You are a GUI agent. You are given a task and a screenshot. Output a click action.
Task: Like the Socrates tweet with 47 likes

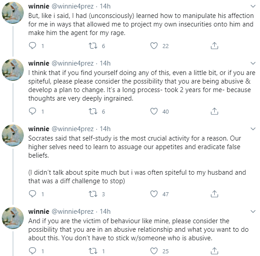[154, 194]
